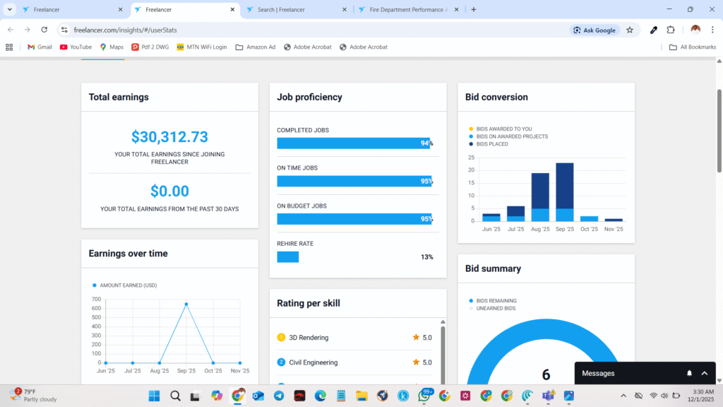723x407 pixels.
Task: Click the notification bell in Messages bar
Action: coord(689,373)
